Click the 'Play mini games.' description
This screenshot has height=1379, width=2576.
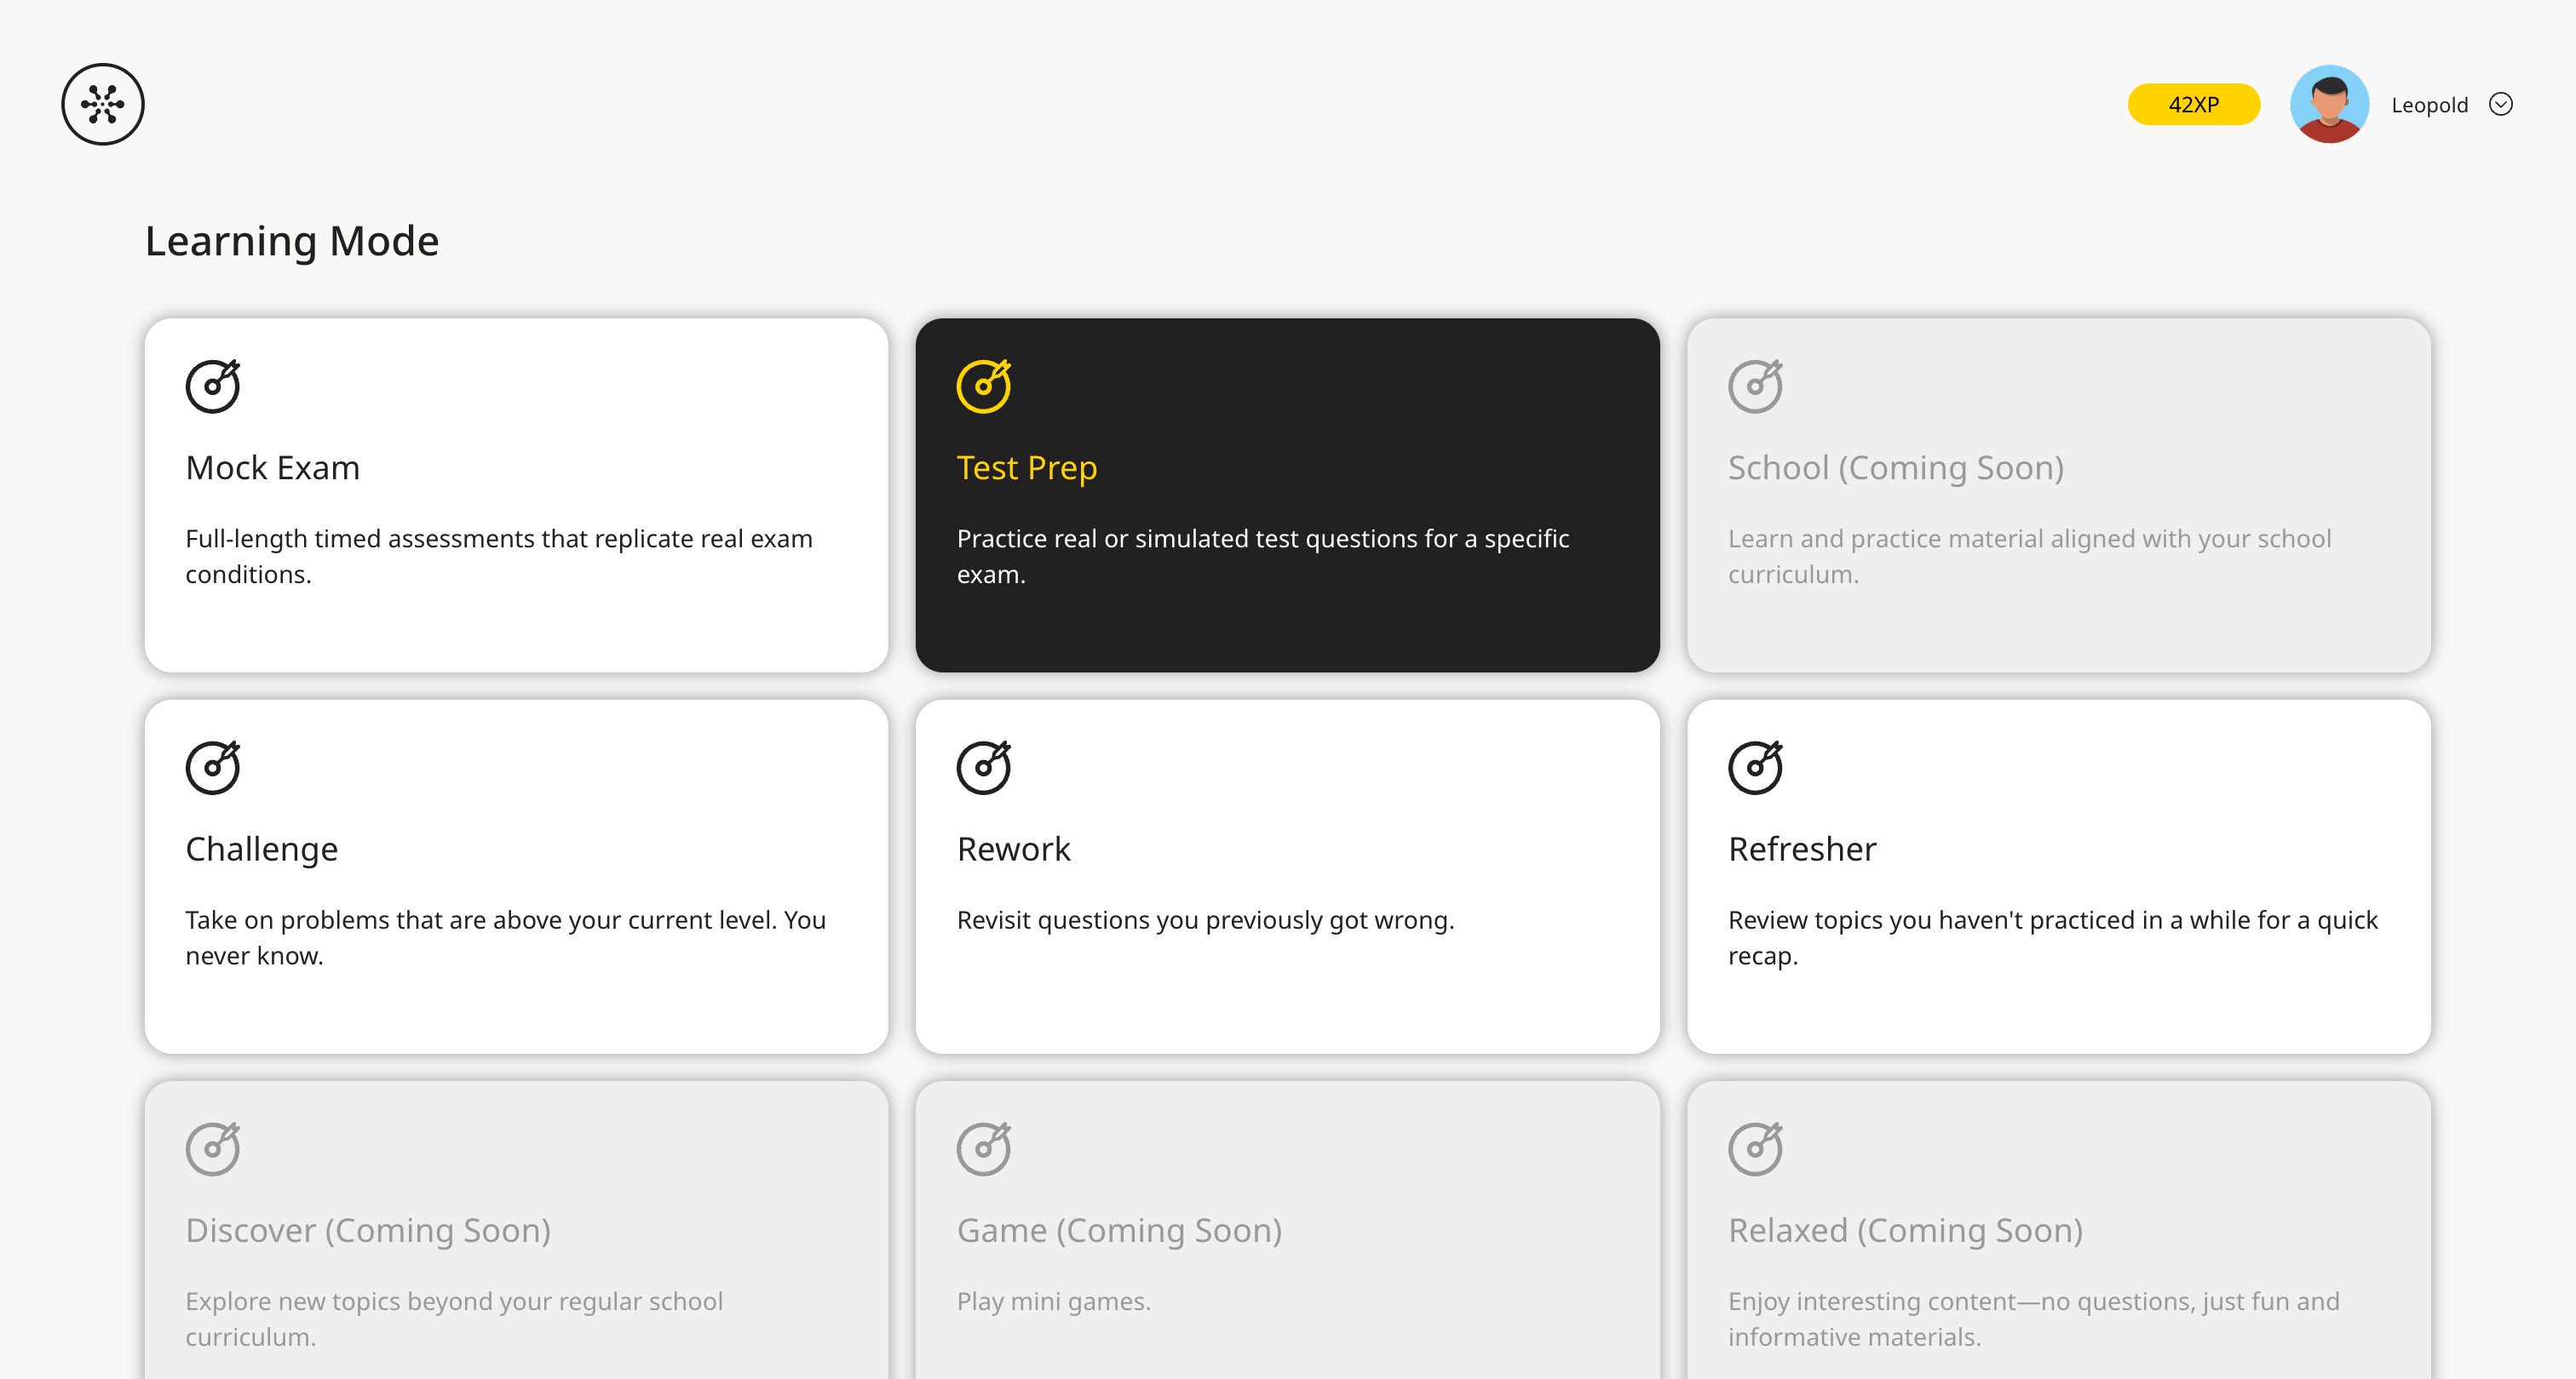(x=1053, y=1301)
